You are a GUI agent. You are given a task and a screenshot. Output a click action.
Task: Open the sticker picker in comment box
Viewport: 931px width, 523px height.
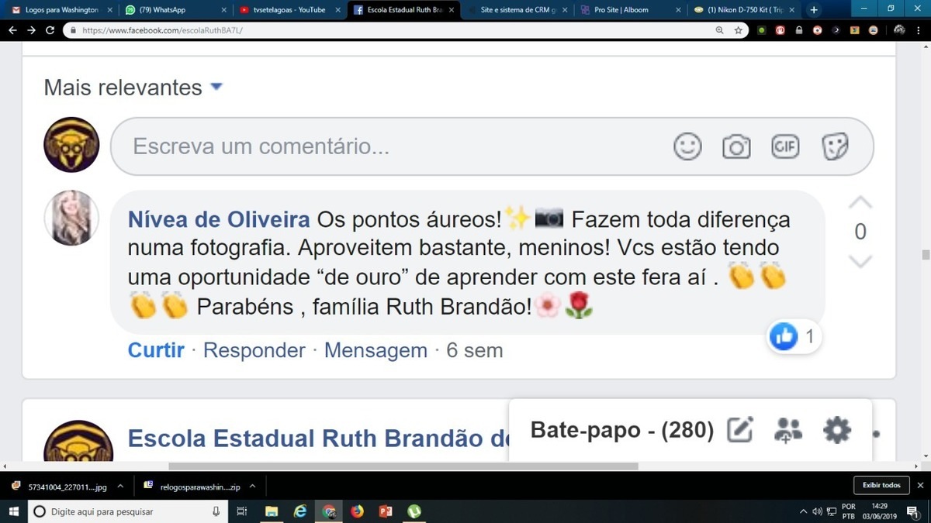click(835, 146)
